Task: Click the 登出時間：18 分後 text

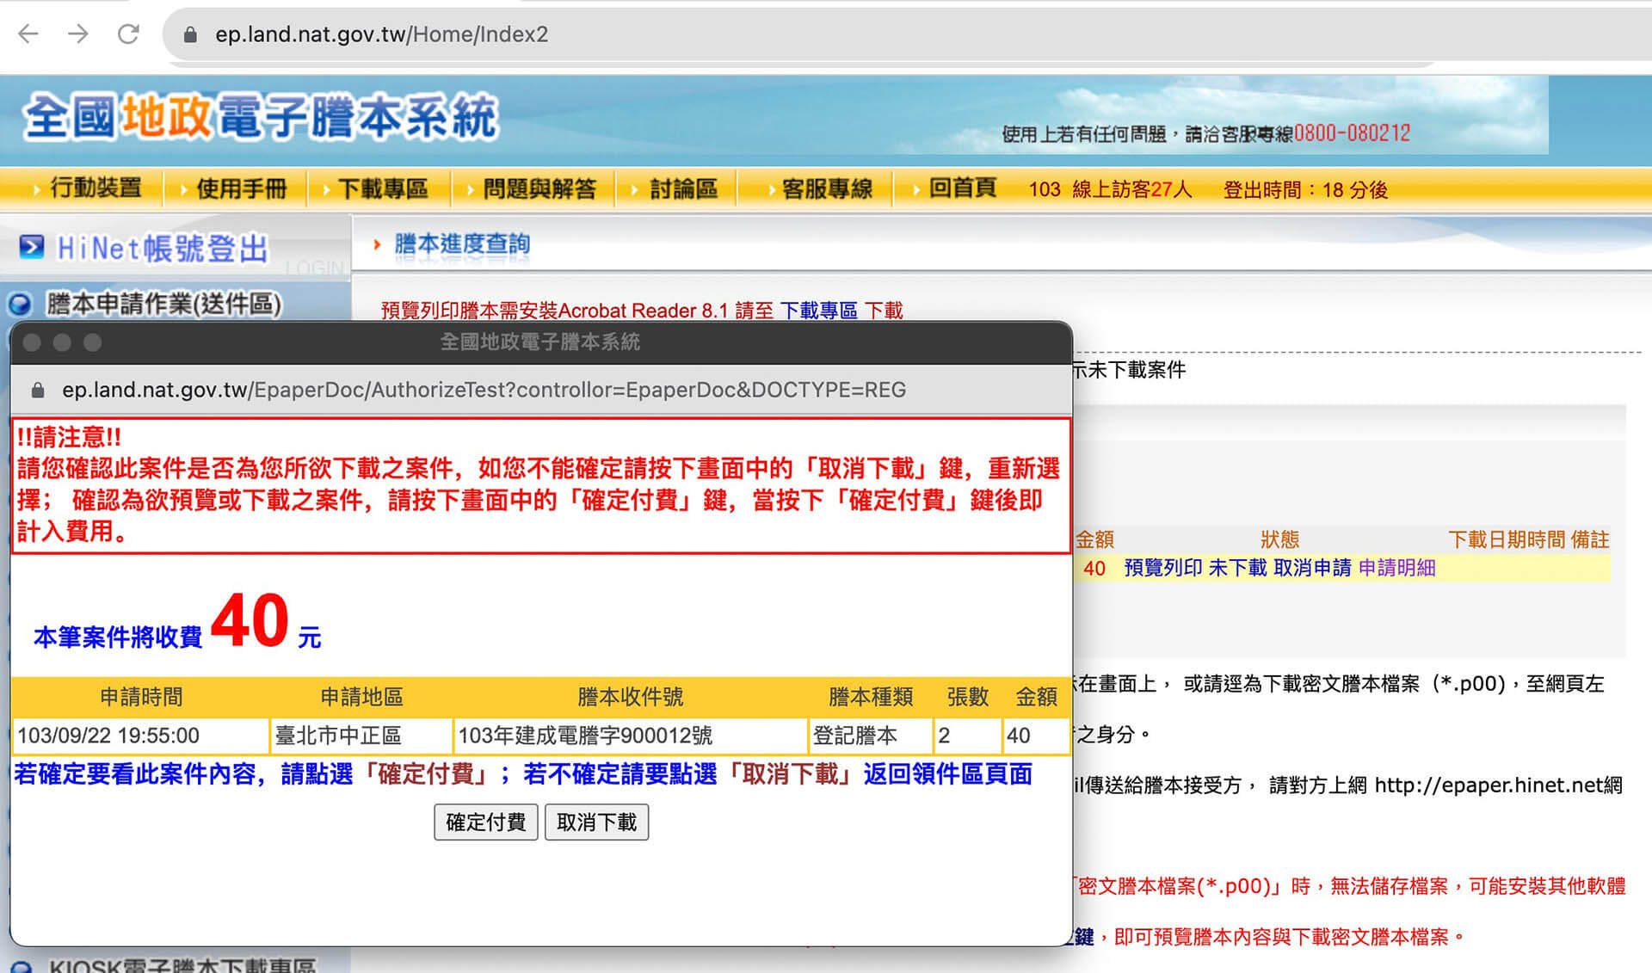Action: pyautogui.click(x=1305, y=189)
